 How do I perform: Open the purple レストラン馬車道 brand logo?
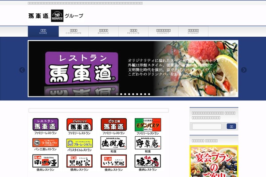[46, 124]
